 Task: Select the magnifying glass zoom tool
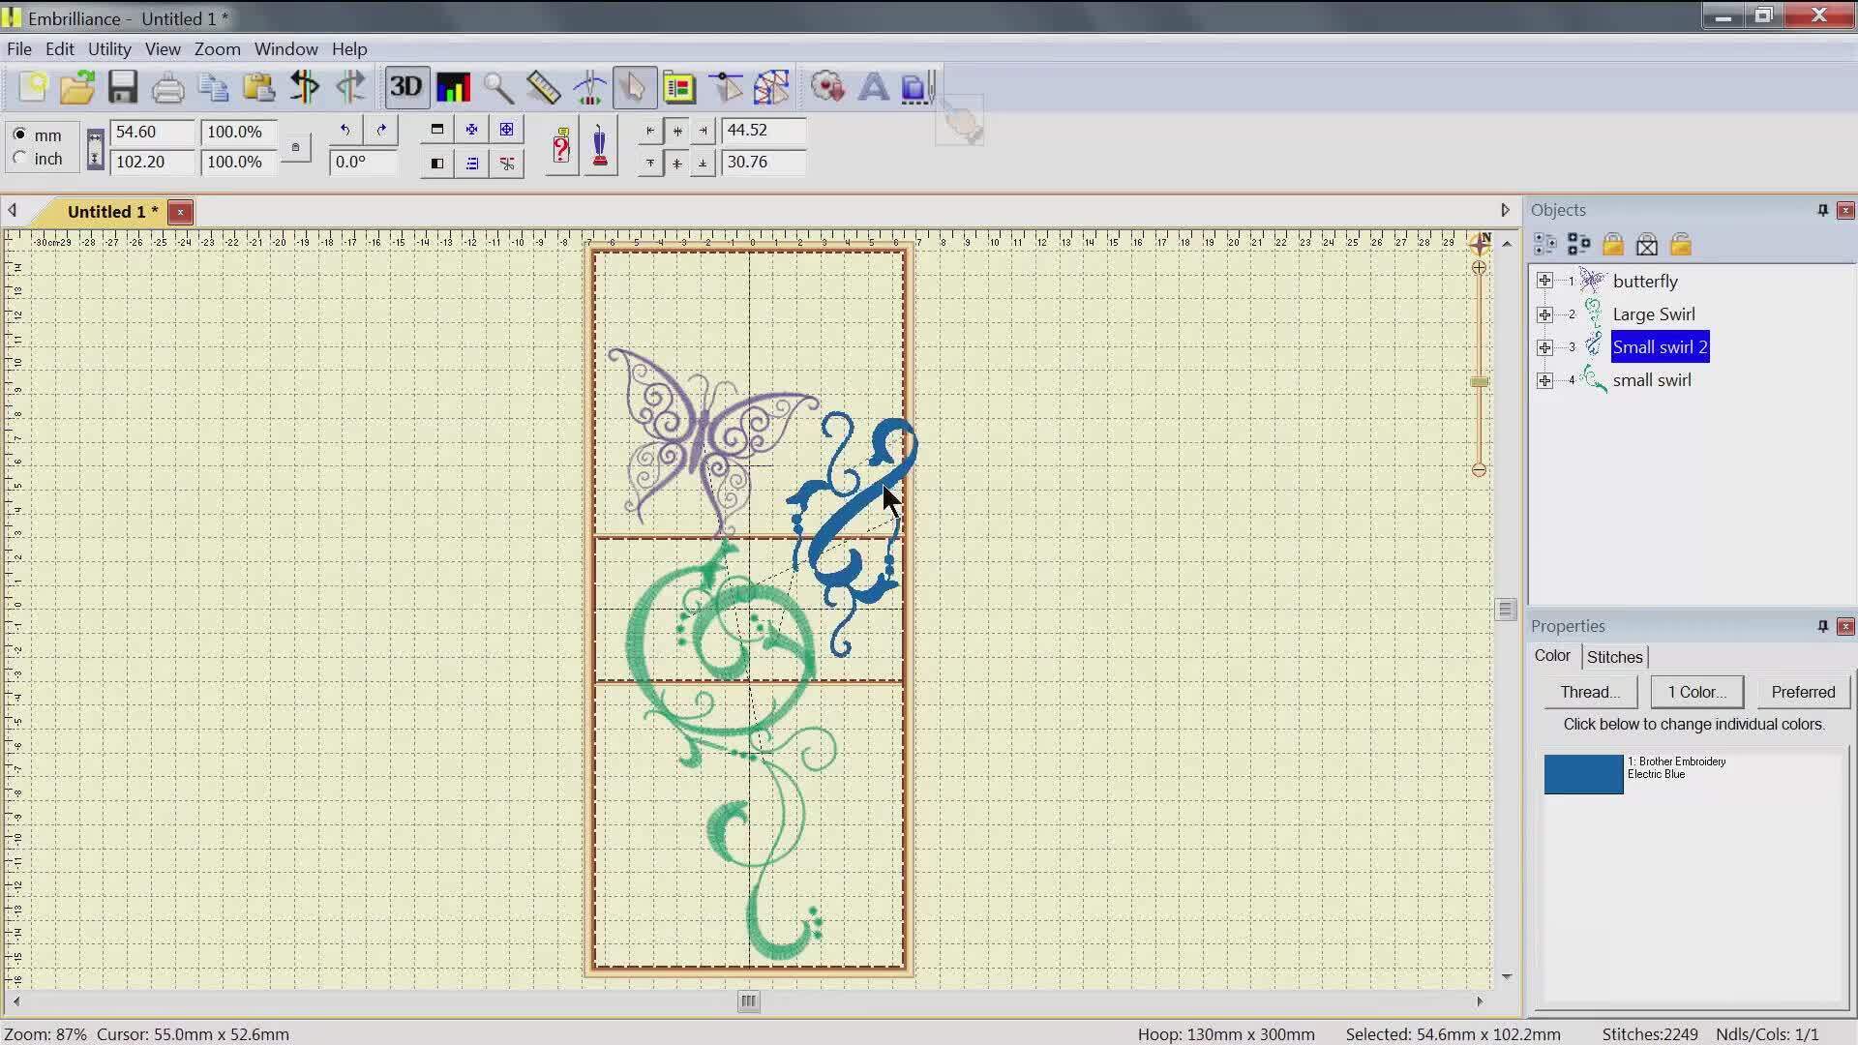point(497,88)
